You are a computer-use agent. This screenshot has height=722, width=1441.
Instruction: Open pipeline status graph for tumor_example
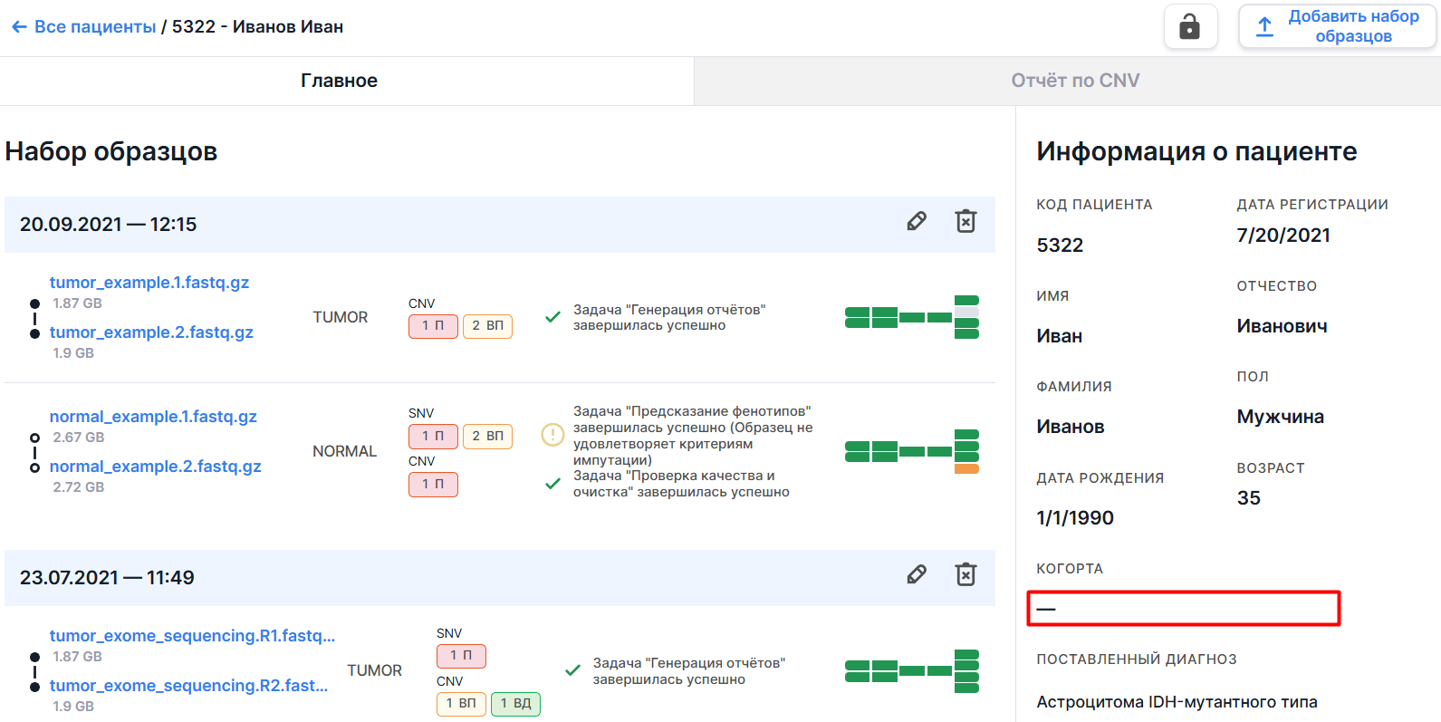coord(911,317)
